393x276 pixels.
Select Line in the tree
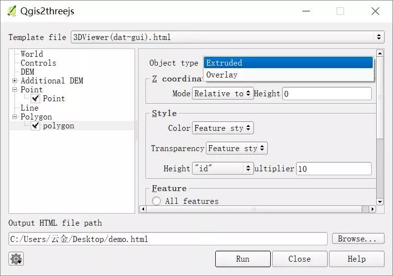30,108
